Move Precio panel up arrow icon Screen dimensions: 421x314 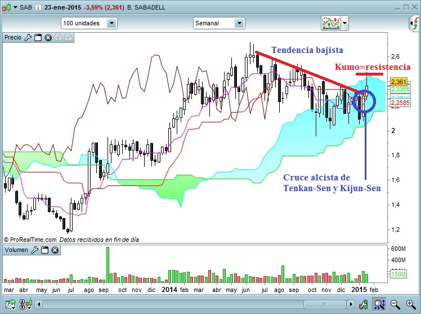[69, 37]
